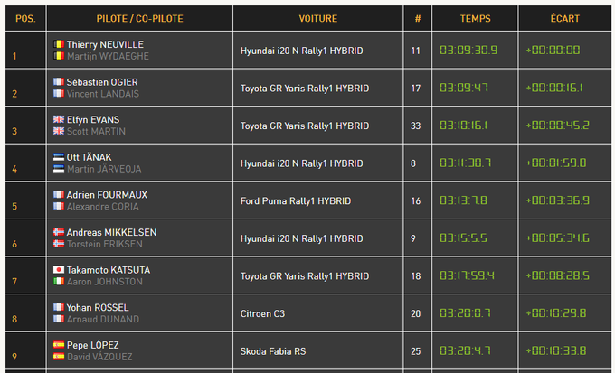This screenshot has width=615, height=373.
Task: Click Japanese flag next to Takamoto Katsuta
Action: tap(59, 270)
